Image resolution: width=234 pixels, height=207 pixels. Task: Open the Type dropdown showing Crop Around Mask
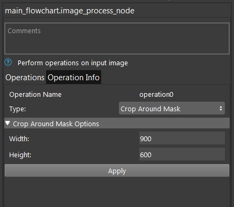point(172,109)
